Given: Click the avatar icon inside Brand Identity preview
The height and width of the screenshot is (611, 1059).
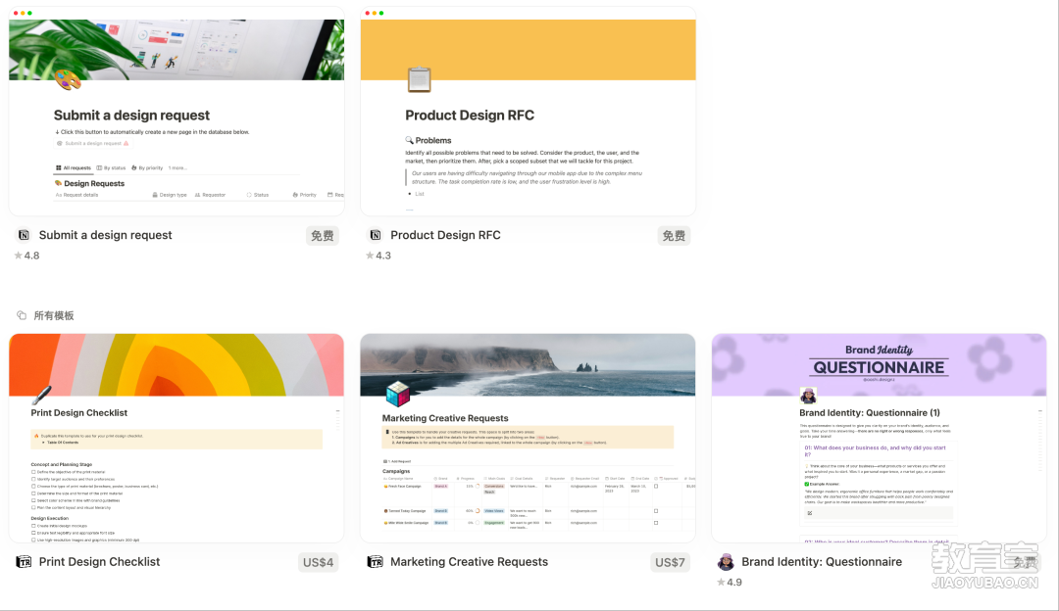Looking at the screenshot, I should pos(808,396).
